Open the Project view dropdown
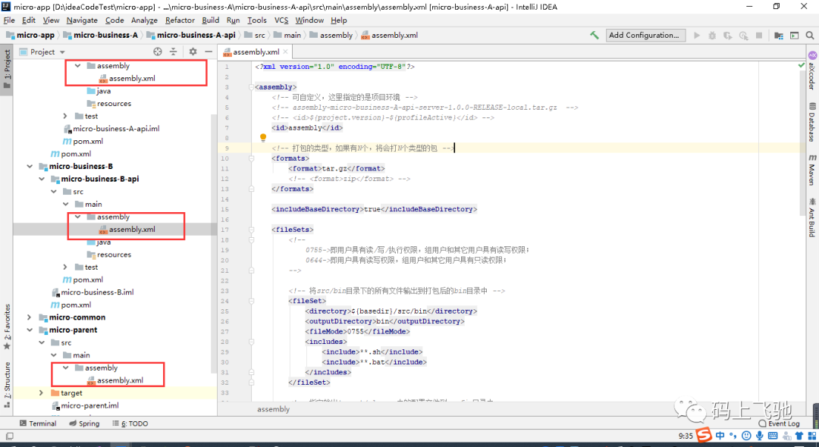This screenshot has width=819, height=447. [x=42, y=52]
